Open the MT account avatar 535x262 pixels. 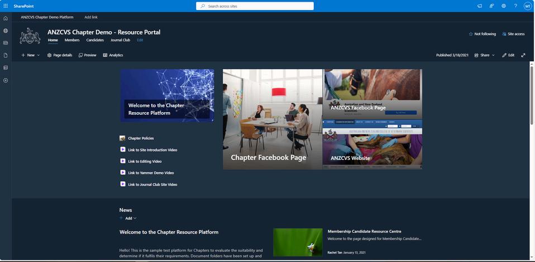pyautogui.click(x=528, y=6)
